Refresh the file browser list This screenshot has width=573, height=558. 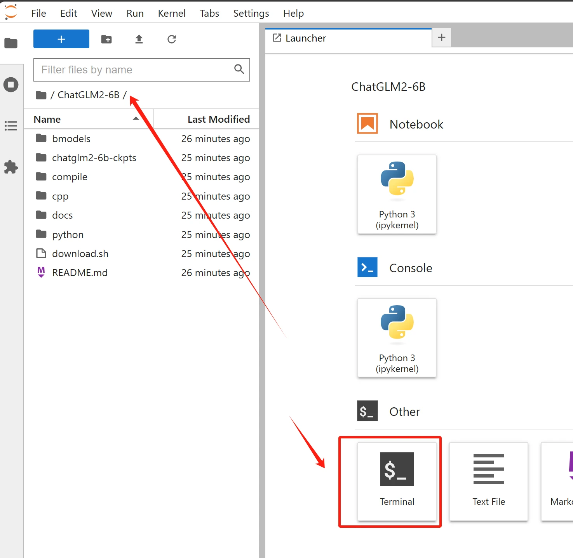172,39
